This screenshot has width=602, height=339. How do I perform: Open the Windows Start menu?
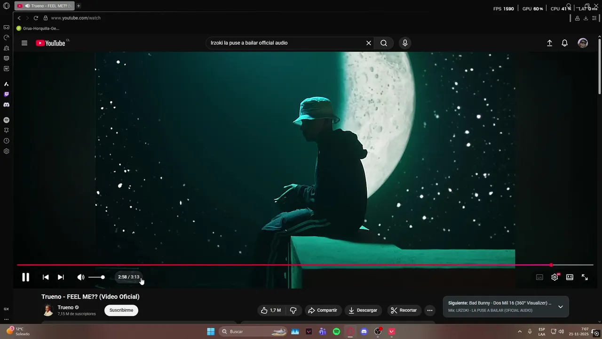pyautogui.click(x=211, y=331)
